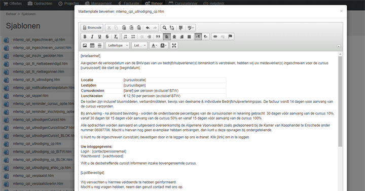Close the Mailtemplate bewerken dialog
This screenshot has height=191, width=365.
(341, 11)
